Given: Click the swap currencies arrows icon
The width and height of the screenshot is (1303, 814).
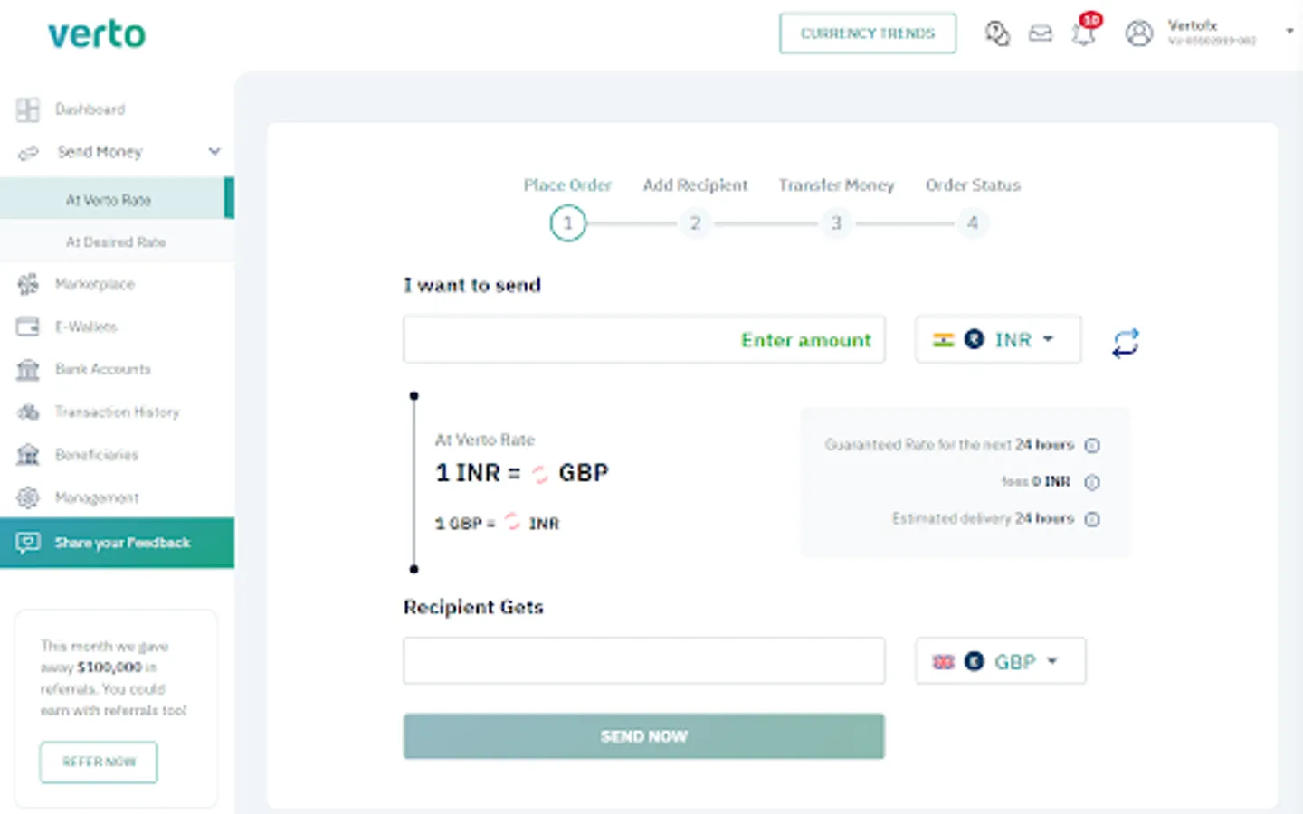Looking at the screenshot, I should (1125, 343).
